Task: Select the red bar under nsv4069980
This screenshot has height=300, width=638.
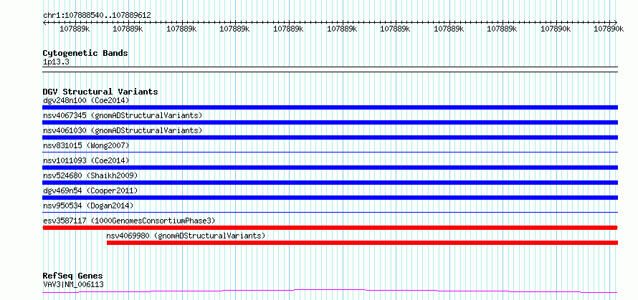Action: (362, 243)
